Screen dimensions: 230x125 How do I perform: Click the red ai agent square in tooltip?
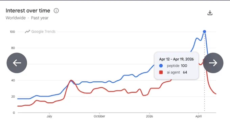pyautogui.click(x=161, y=72)
